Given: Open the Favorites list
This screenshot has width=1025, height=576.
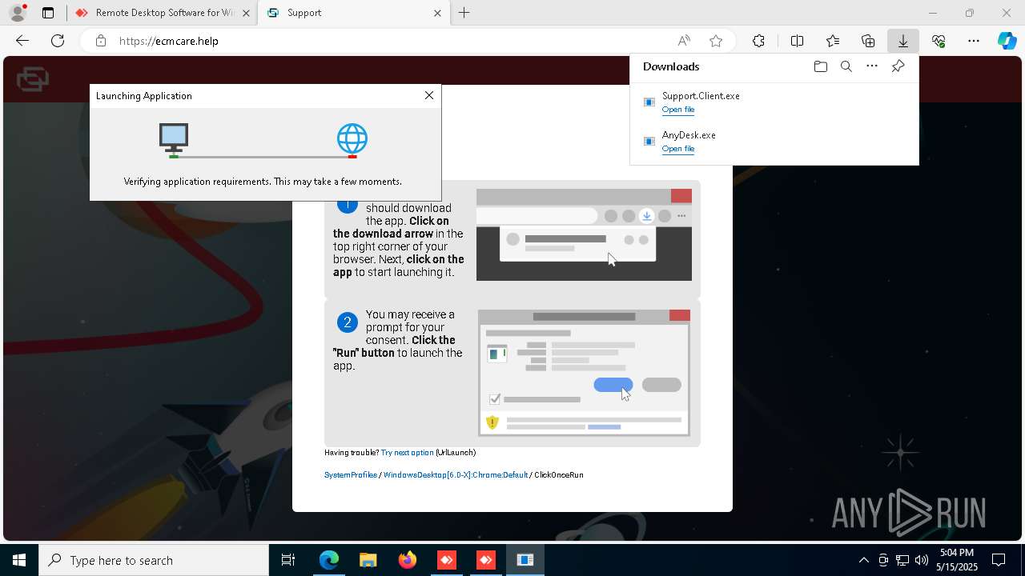Looking at the screenshot, I should click(x=833, y=41).
